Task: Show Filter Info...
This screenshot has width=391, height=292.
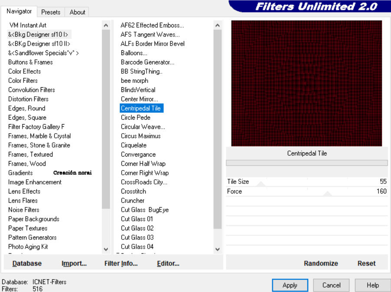Action: 121,263
